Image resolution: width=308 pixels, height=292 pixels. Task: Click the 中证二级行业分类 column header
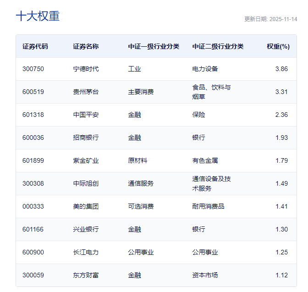[x=218, y=46]
